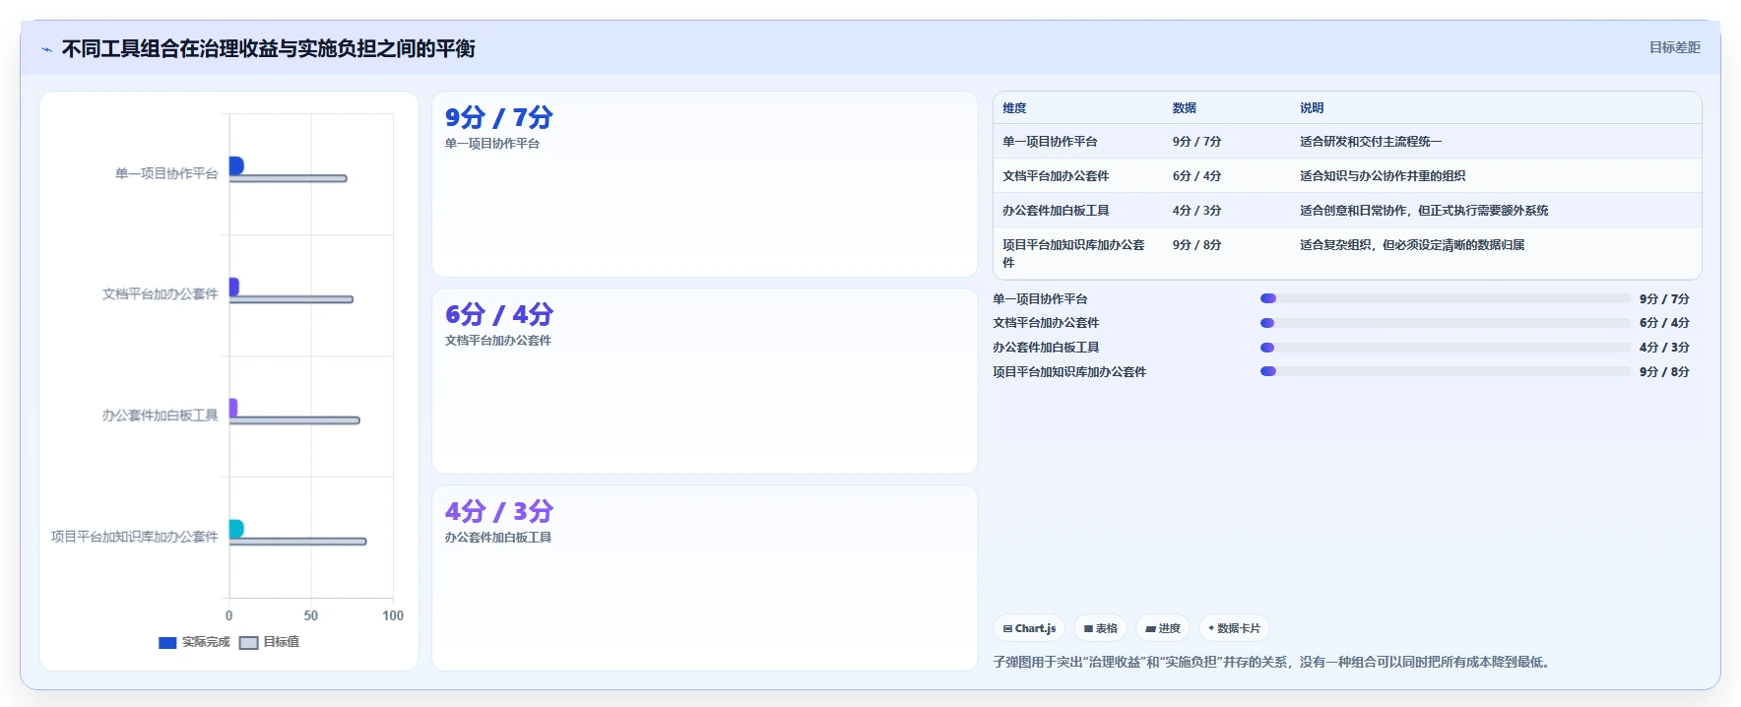The image size is (1741, 707).
Task: Click the 数据 column header
Action: pos(1184,108)
